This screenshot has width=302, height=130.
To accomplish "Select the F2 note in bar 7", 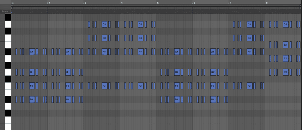I will point(249,86).
